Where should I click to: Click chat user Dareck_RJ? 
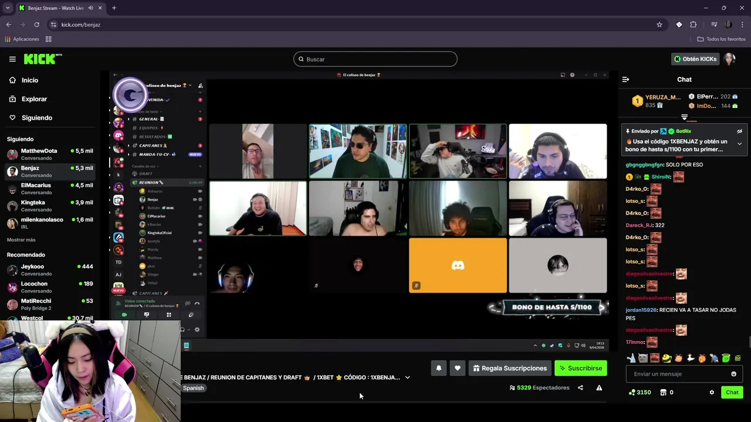(x=639, y=225)
